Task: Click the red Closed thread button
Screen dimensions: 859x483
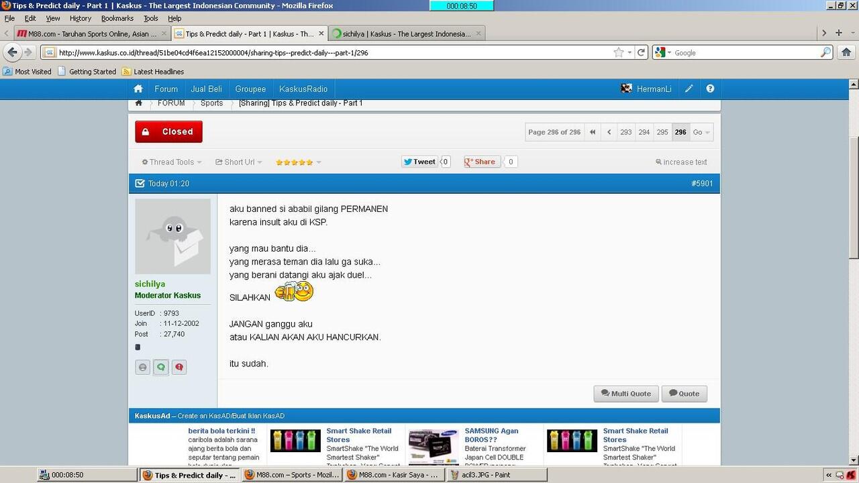Action: [168, 132]
